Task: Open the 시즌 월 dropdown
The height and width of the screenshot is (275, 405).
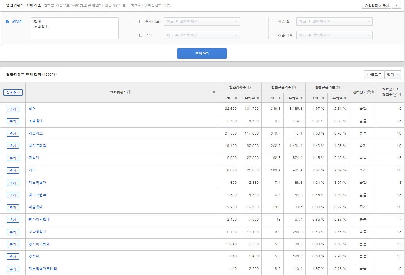Action: [335, 22]
